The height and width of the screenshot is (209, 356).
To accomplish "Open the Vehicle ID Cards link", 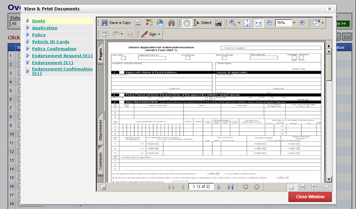I will point(51,42).
